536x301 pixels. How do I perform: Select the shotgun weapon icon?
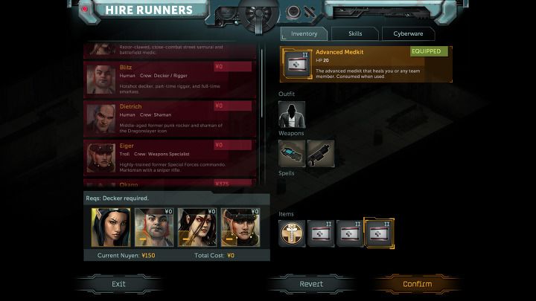[321, 153]
